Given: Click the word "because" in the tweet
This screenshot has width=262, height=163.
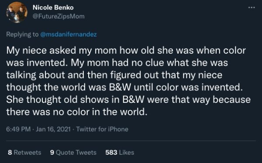Looking at the screenshot, I should 232,100.
